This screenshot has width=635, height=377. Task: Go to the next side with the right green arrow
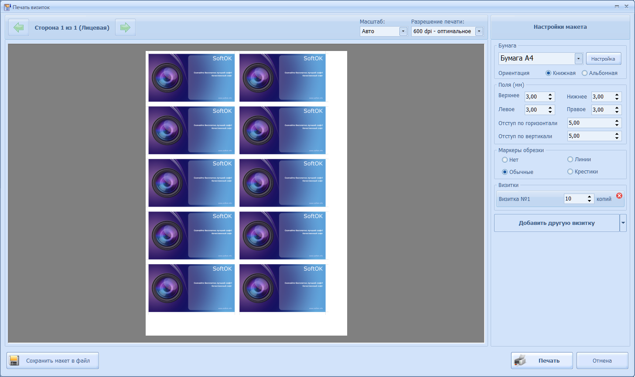tap(126, 27)
